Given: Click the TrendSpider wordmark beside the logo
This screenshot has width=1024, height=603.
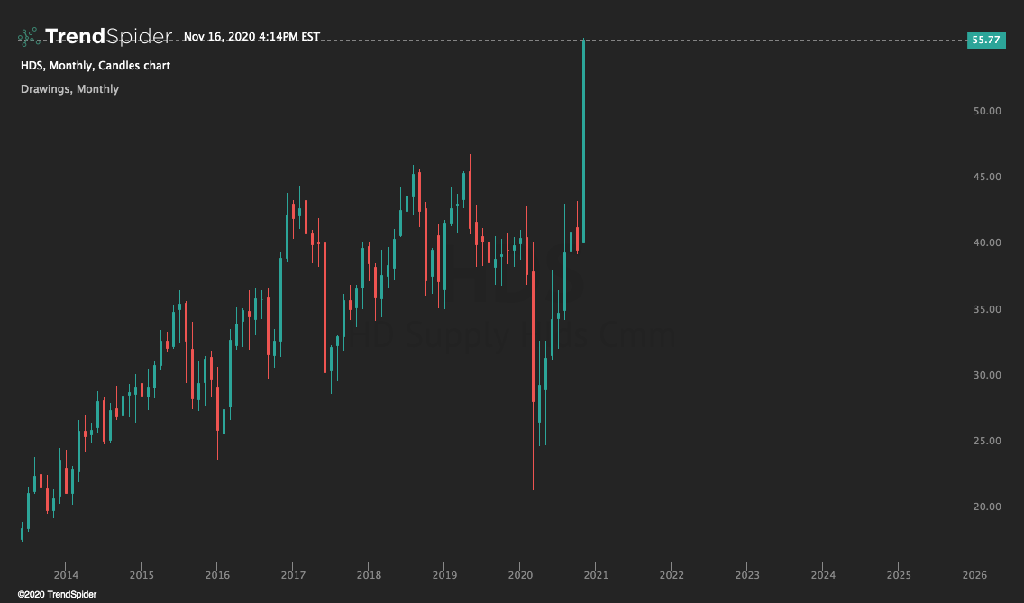Looking at the screenshot, I should [x=108, y=37].
